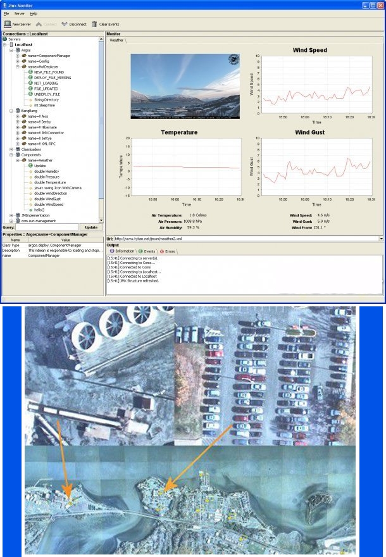The height and width of the screenshot is (557, 386).
Task: Click the Update button beside Query
Action: coord(90,227)
